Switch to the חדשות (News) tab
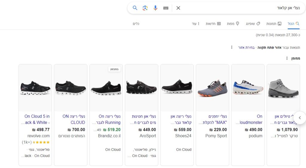Screen dimensions: 306x168 coord(213,24)
